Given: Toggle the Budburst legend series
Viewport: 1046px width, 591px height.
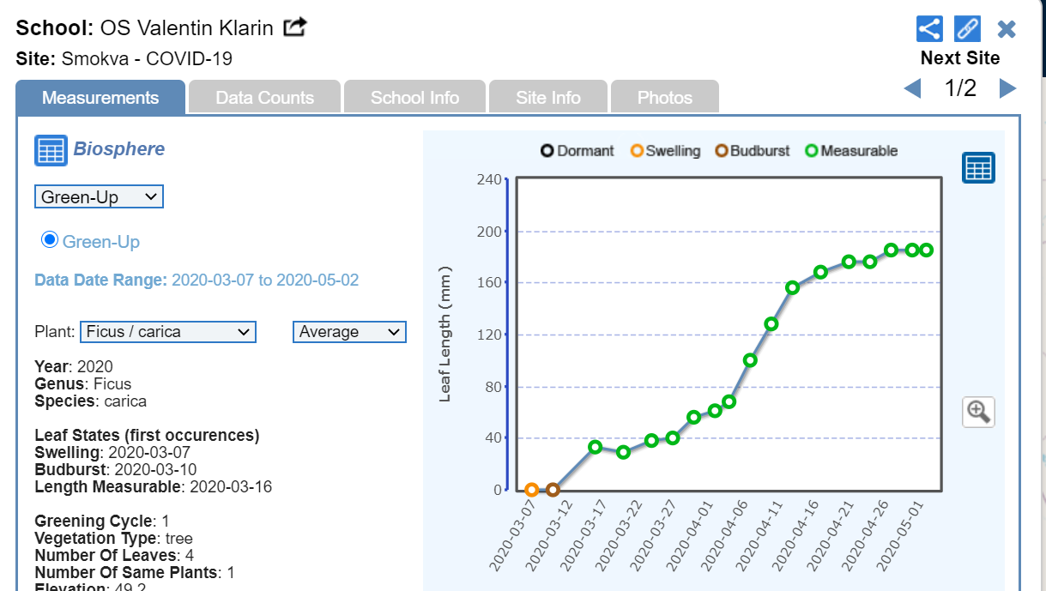Looking at the screenshot, I should 753,151.
